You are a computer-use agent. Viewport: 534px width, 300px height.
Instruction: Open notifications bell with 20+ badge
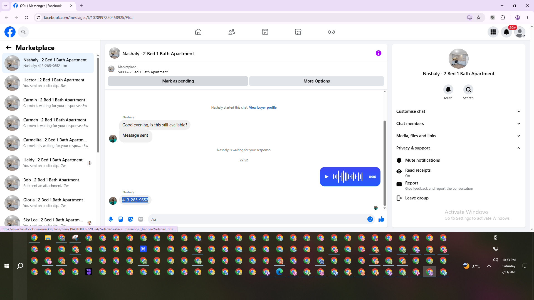506,32
